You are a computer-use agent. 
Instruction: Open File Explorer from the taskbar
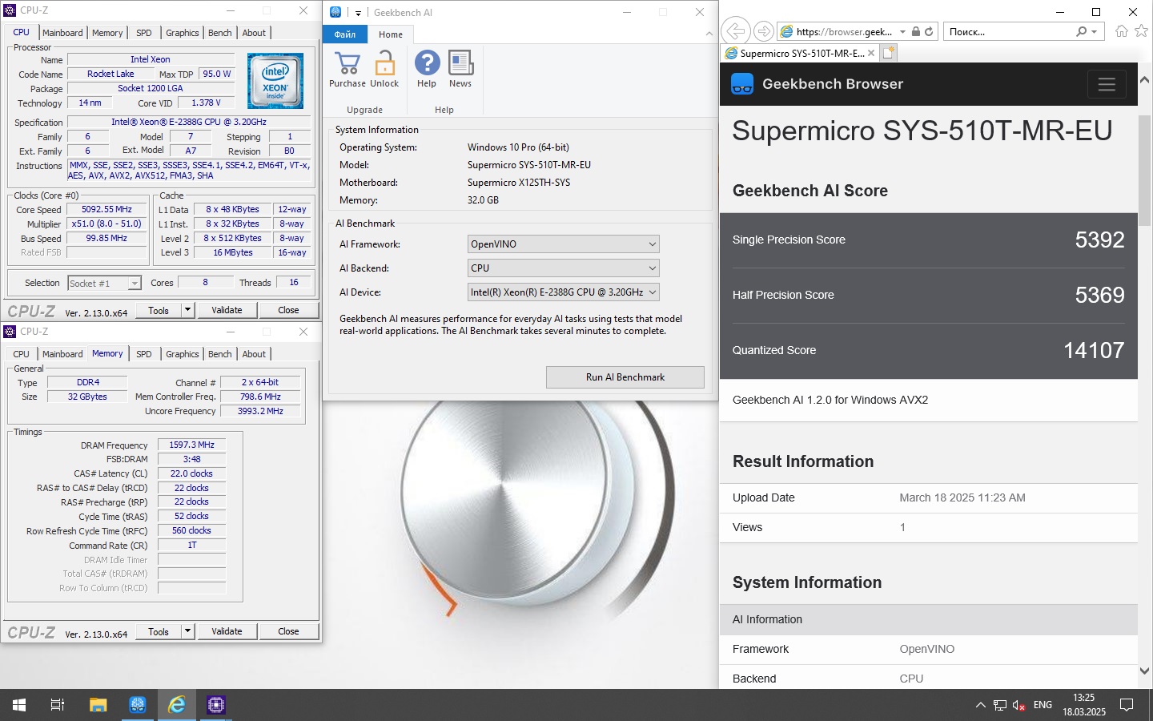pyautogui.click(x=98, y=705)
